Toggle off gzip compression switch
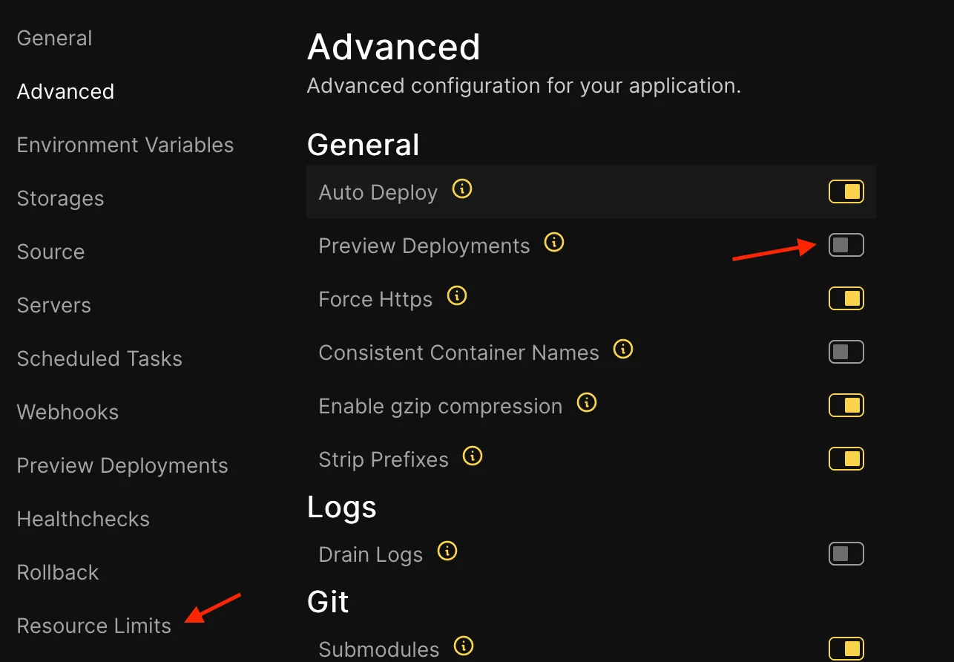Image resolution: width=954 pixels, height=662 pixels. pos(846,406)
